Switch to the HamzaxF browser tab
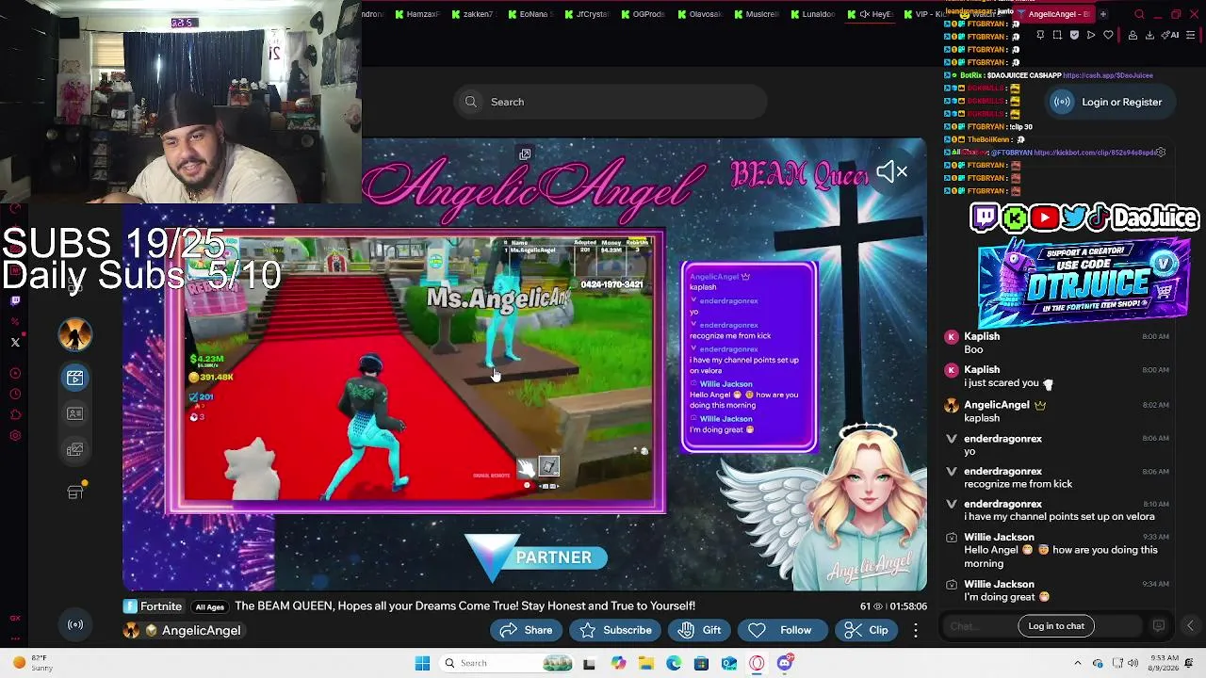This screenshot has height=678, width=1206. (x=417, y=14)
